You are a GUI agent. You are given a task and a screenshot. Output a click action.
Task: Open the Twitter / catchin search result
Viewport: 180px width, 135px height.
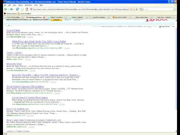pos(14,52)
